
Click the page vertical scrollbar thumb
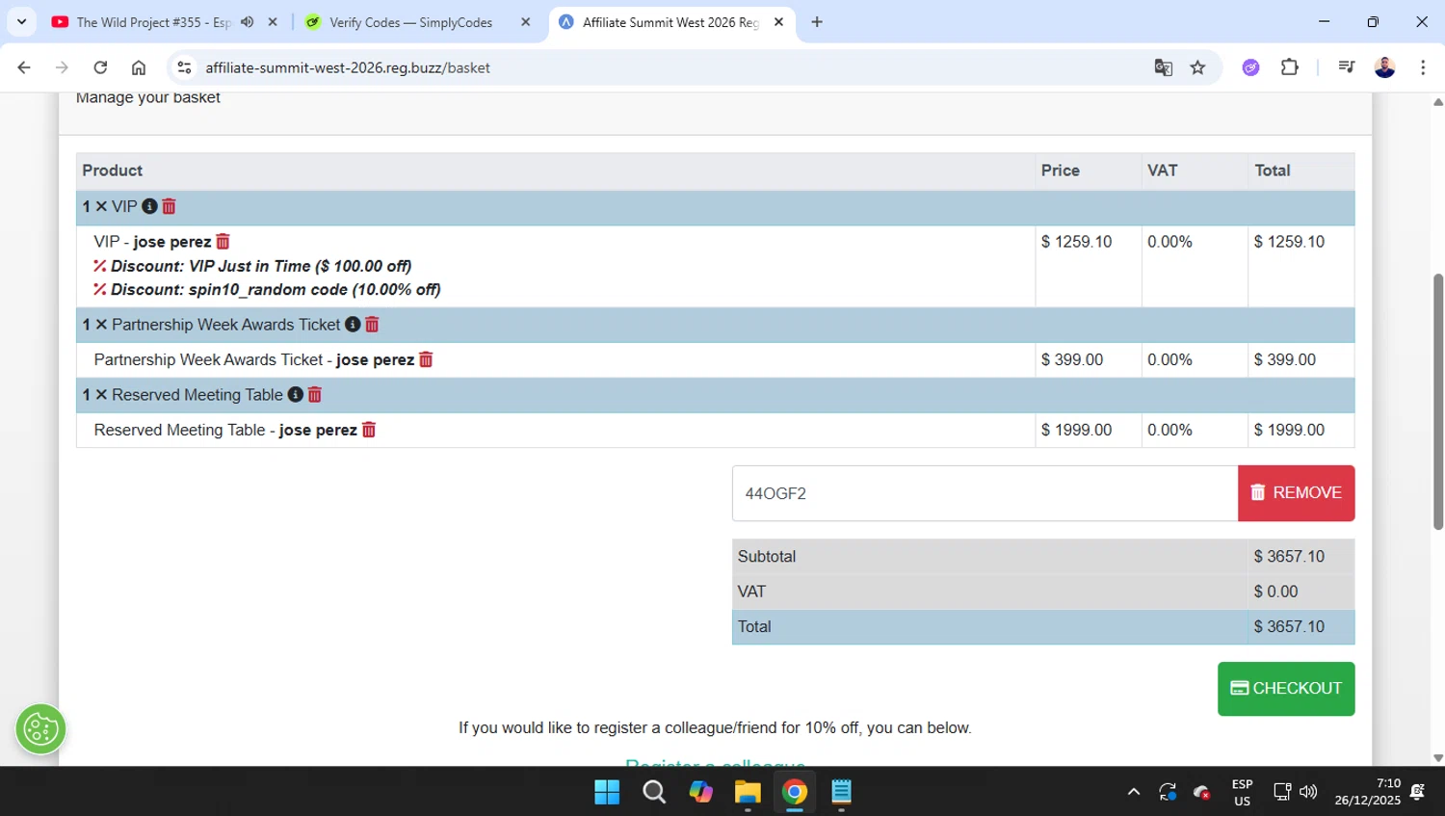point(1438,402)
